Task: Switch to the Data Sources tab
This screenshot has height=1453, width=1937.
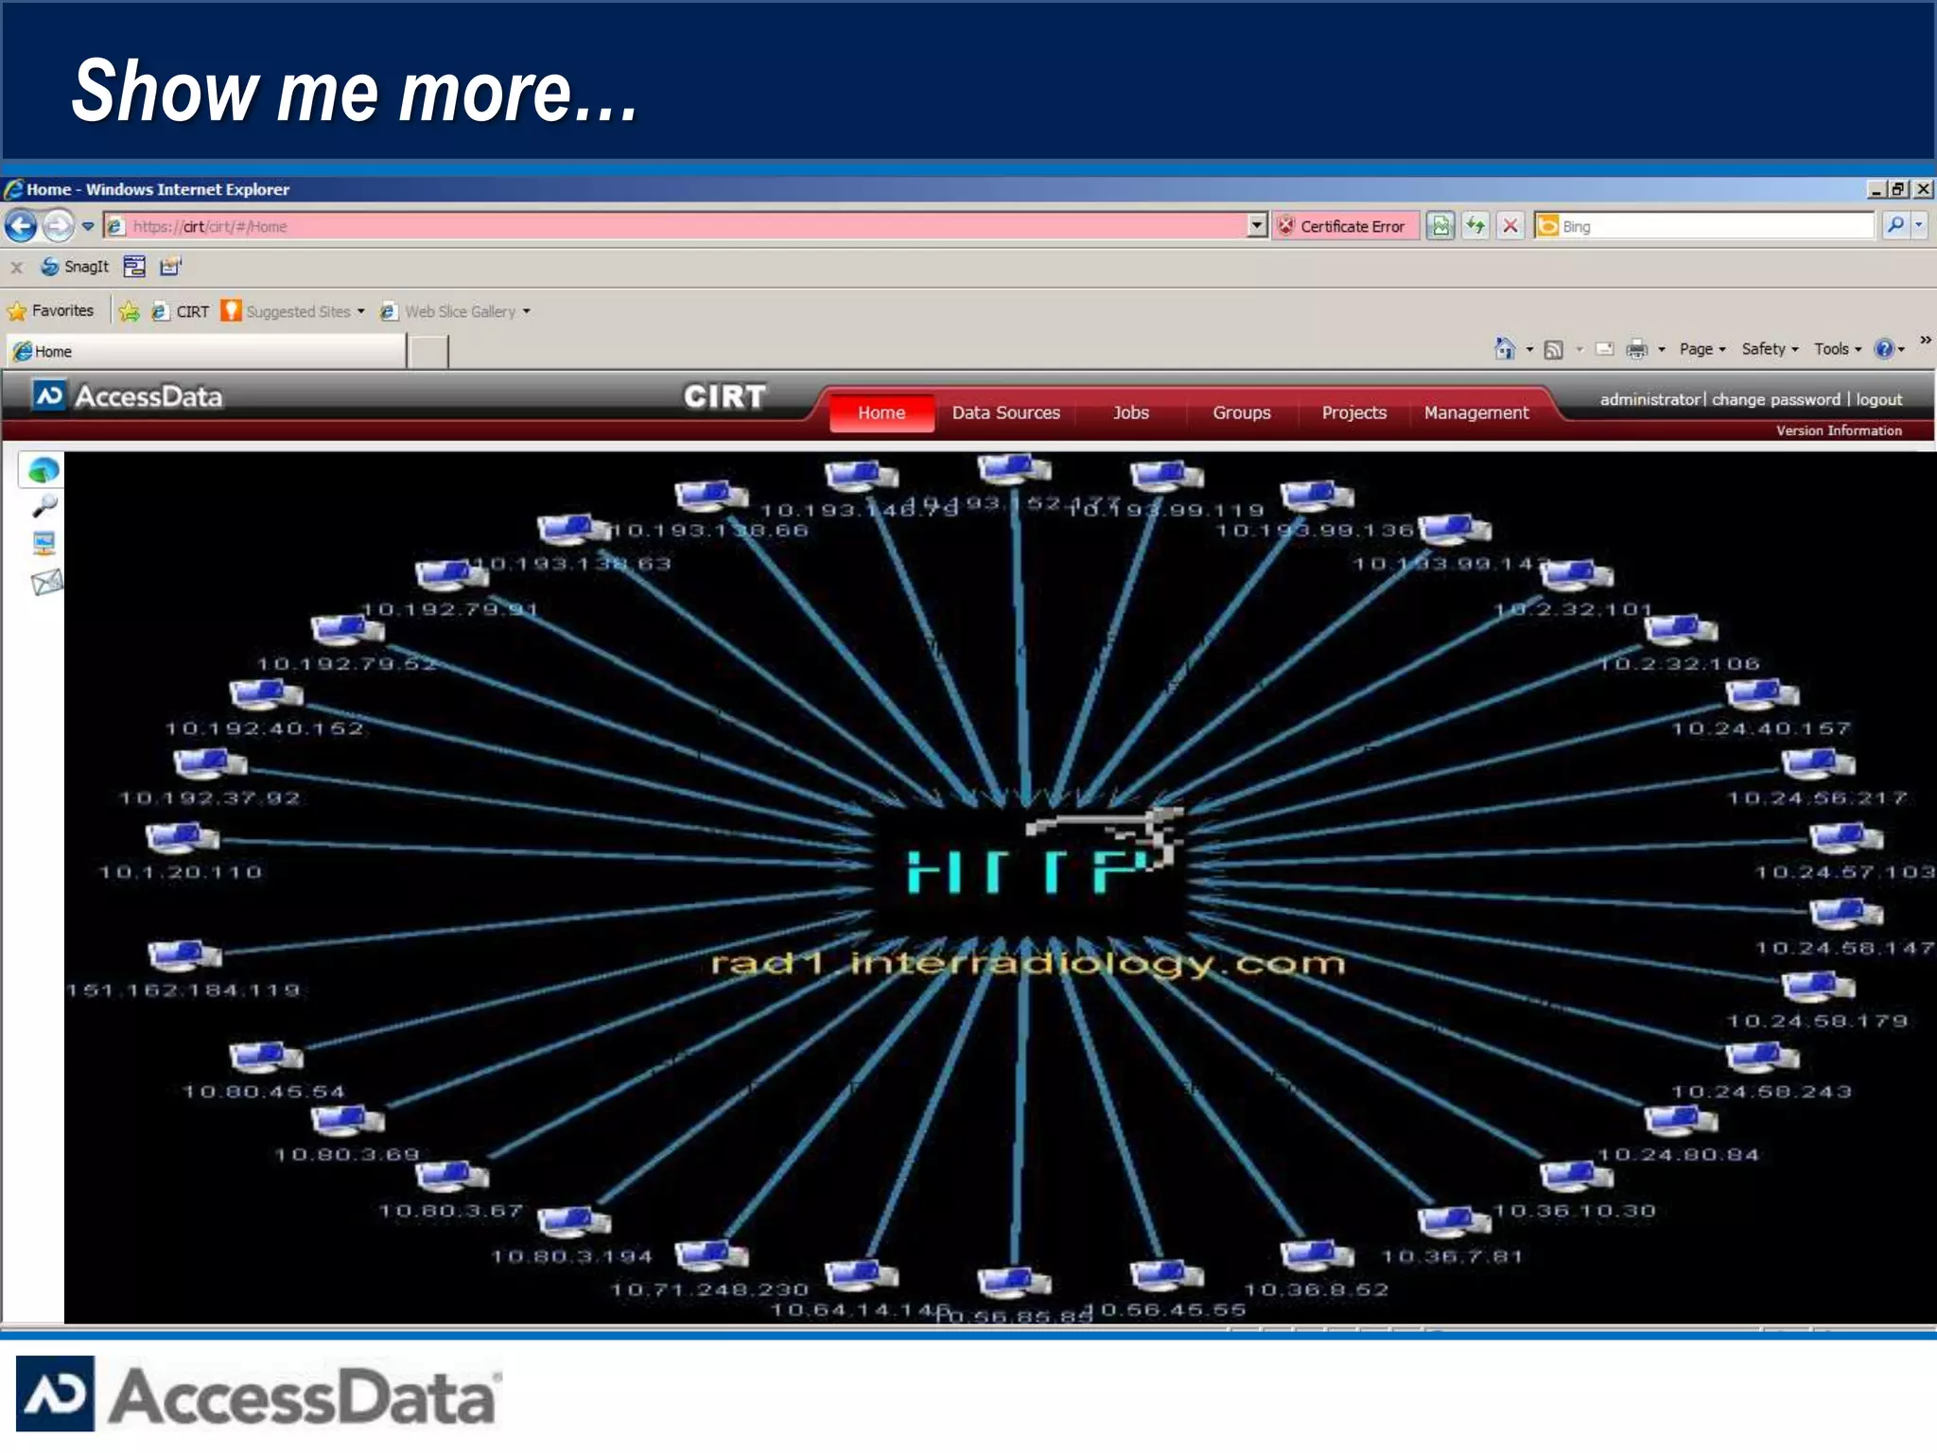Action: click(x=1005, y=412)
